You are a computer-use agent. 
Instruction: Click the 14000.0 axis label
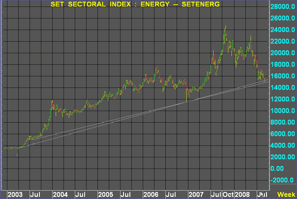(283, 88)
